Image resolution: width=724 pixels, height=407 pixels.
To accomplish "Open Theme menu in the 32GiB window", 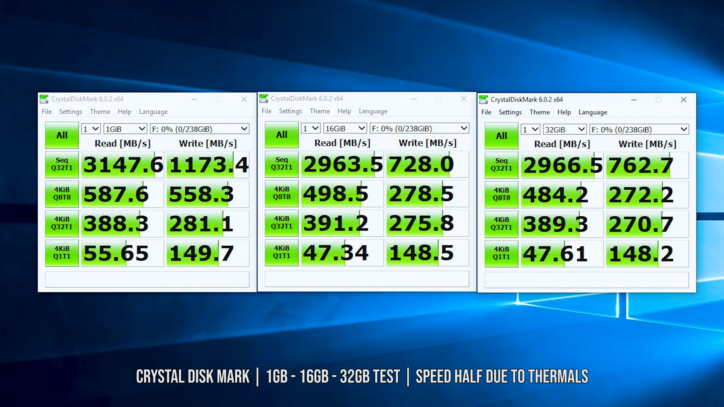I will coord(540,112).
